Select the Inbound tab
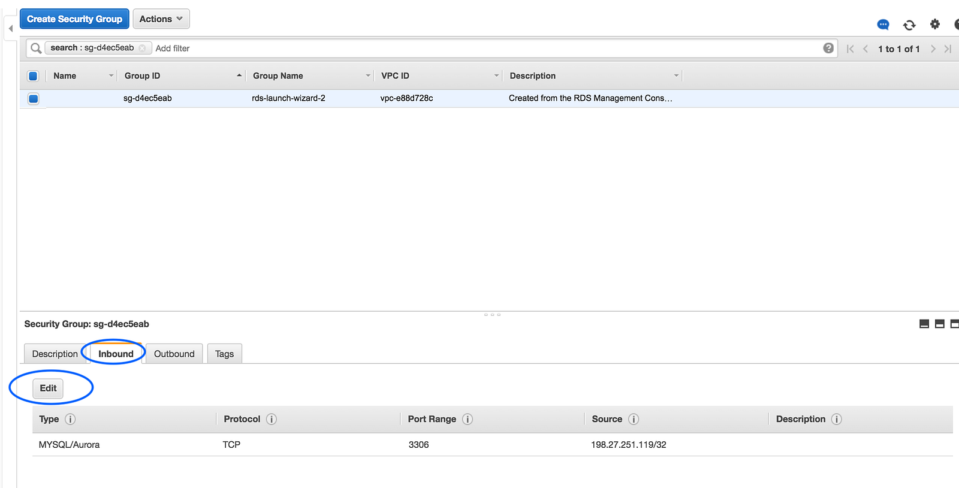The image size is (959, 488). point(116,354)
